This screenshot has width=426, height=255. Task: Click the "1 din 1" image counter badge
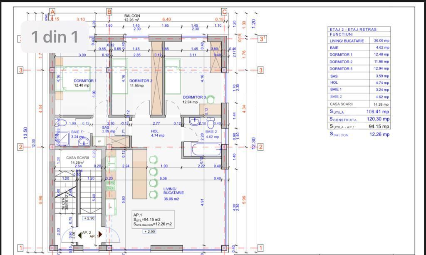[55, 37]
